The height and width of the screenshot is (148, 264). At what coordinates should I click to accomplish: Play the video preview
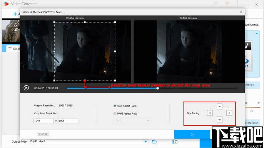[26, 88]
